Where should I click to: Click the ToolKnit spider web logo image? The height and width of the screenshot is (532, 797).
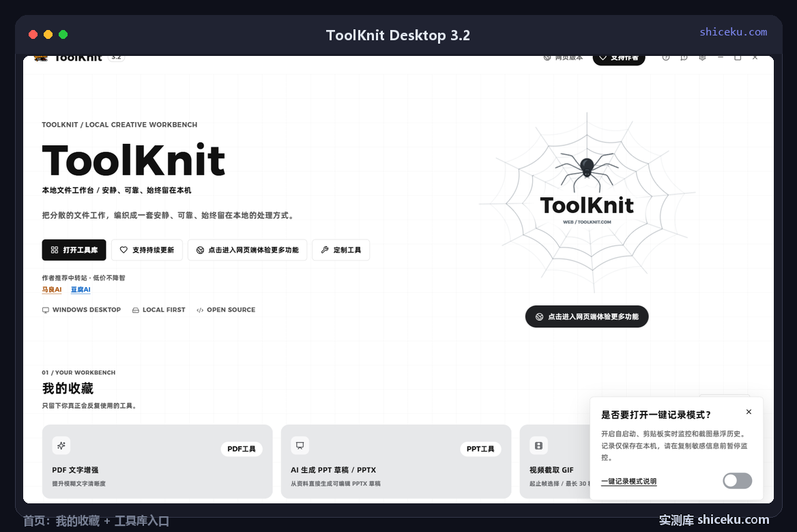pos(587,203)
